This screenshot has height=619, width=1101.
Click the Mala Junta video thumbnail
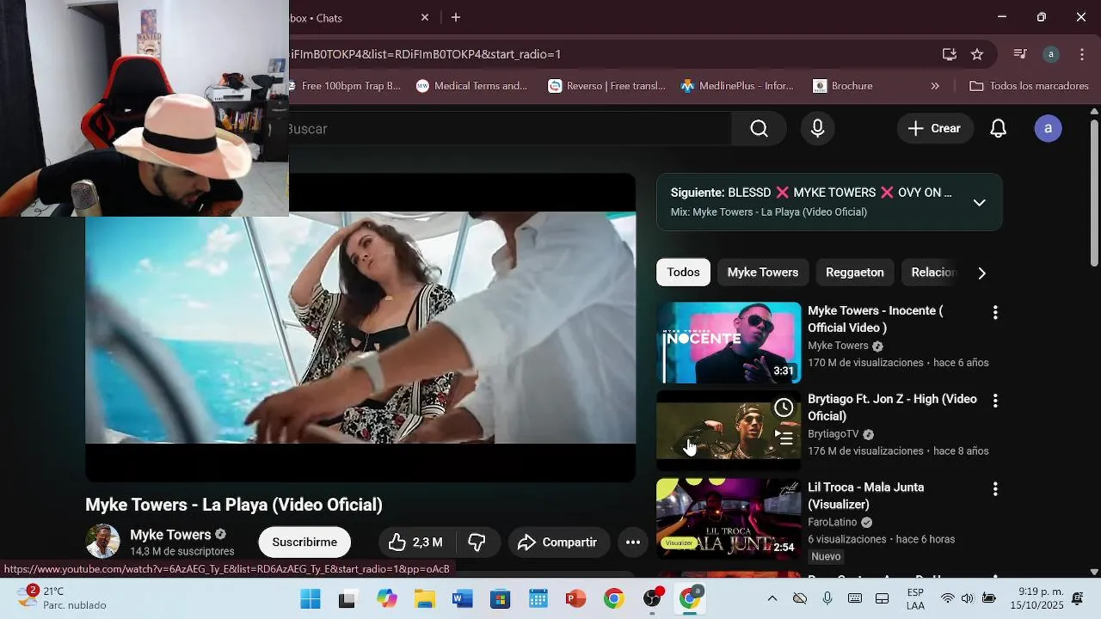pyautogui.click(x=729, y=519)
